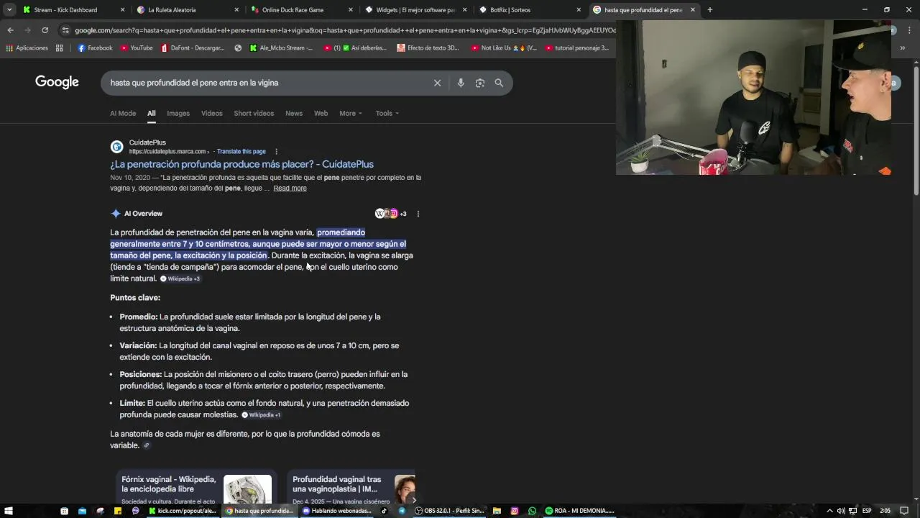Open the Ale_Mcbo Stream bookmark
The image size is (920, 518).
point(281,48)
